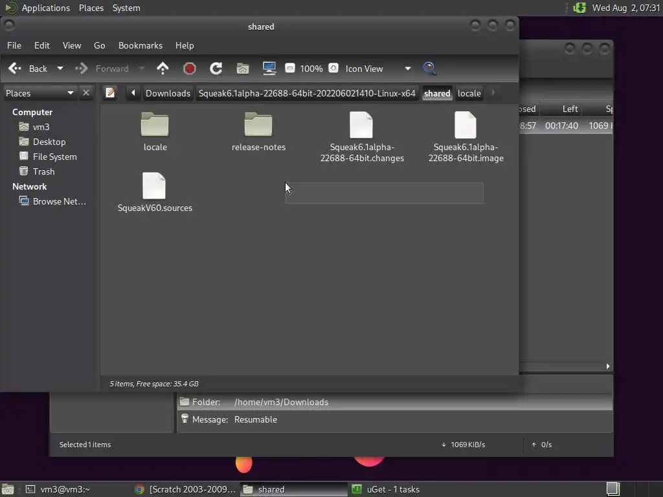
Task: Open the Icon View mode dropdown
Action: (377, 69)
